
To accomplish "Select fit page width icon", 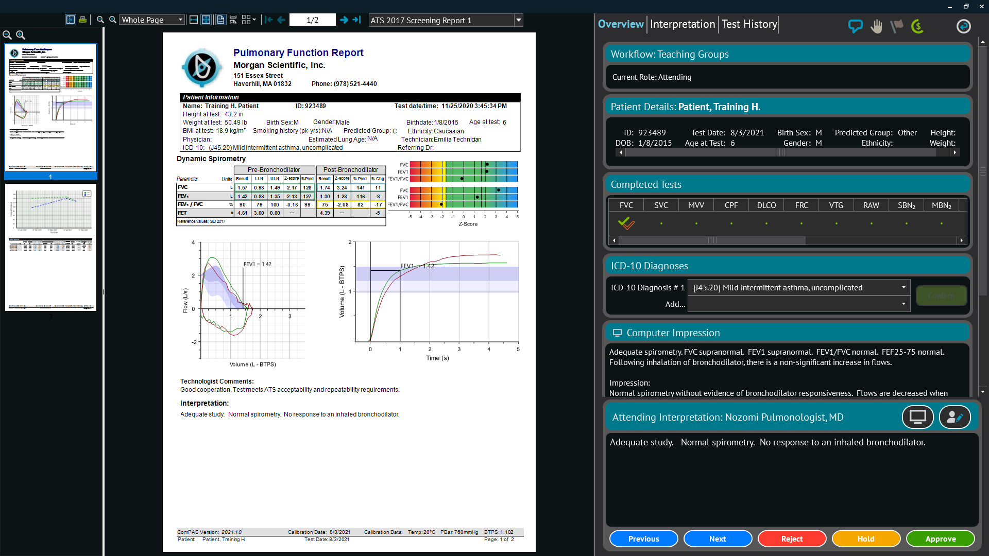I will point(194,20).
